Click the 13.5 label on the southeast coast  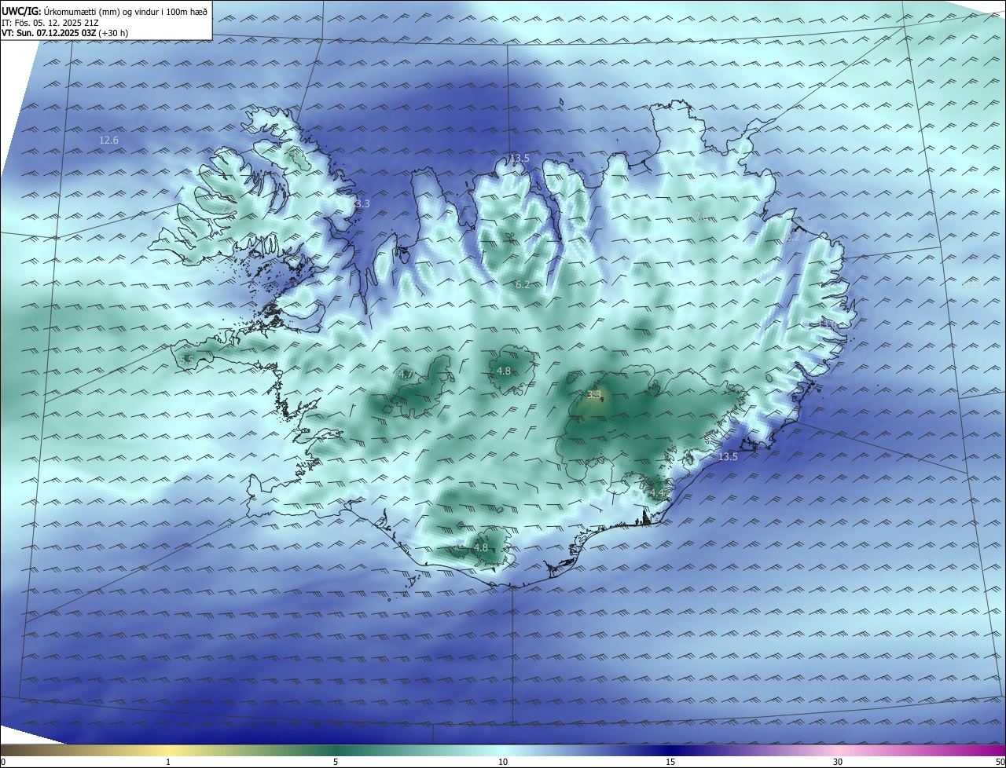(x=728, y=457)
